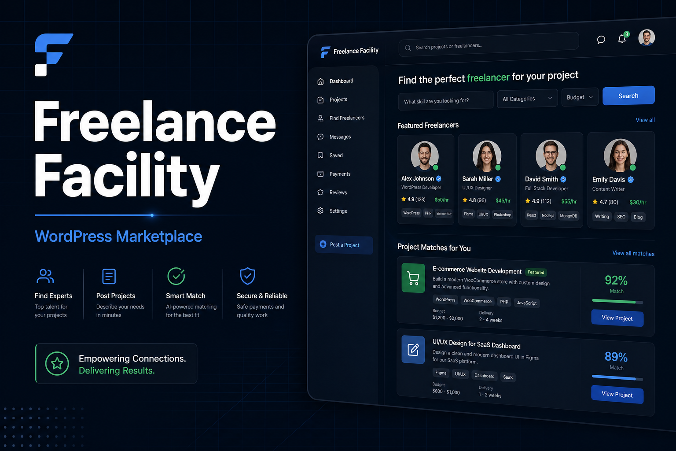Click View Project for E-commerce Website Development

pos(617,318)
